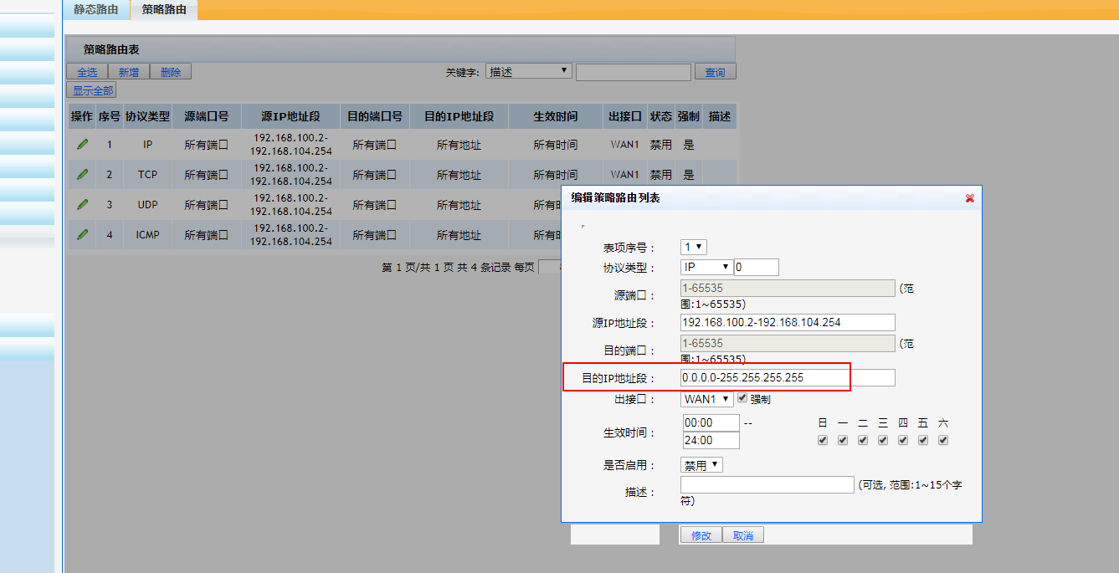Toggle the 强制 checkbox
This screenshot has height=573, width=1119.
[x=742, y=398]
